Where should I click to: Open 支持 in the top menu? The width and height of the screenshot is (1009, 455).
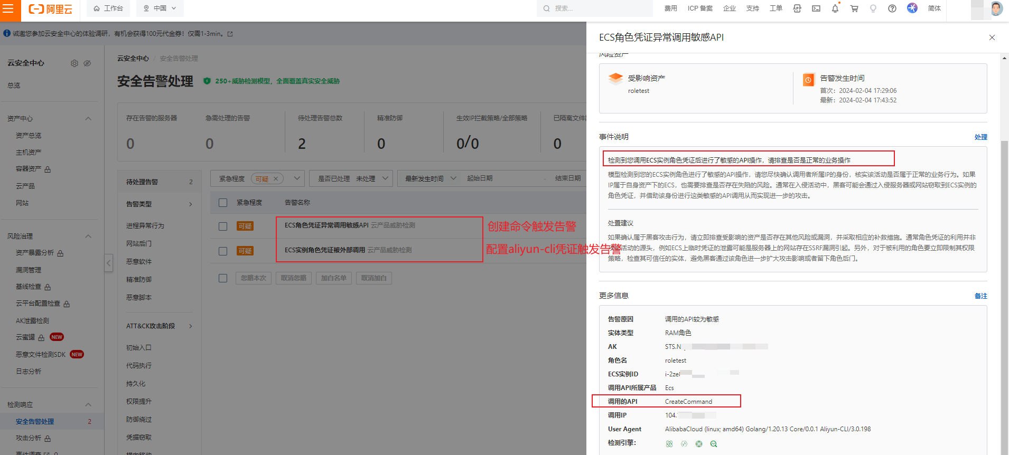753,8
